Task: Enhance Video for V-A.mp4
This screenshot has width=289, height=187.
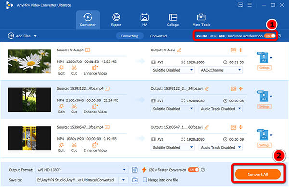Action: (x=95, y=70)
